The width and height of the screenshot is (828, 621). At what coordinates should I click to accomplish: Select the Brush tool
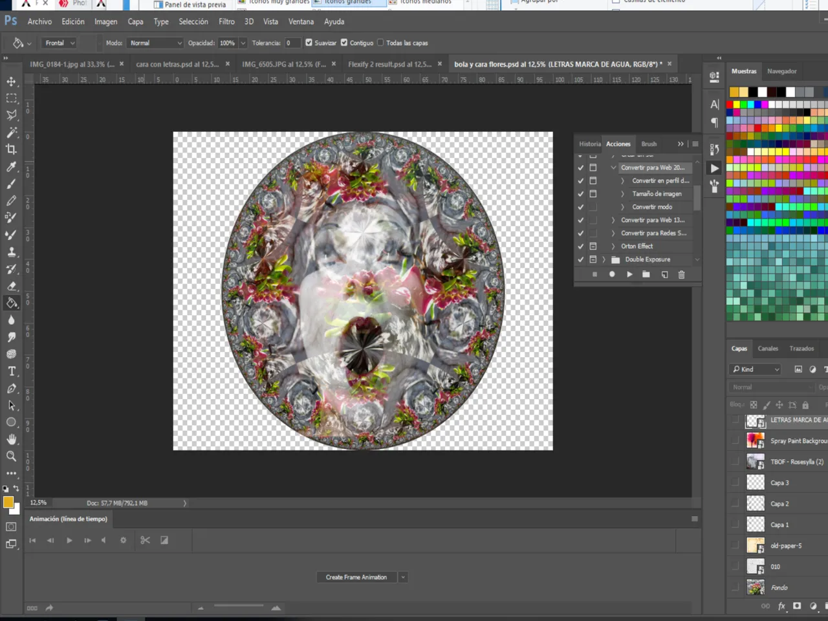tap(12, 184)
